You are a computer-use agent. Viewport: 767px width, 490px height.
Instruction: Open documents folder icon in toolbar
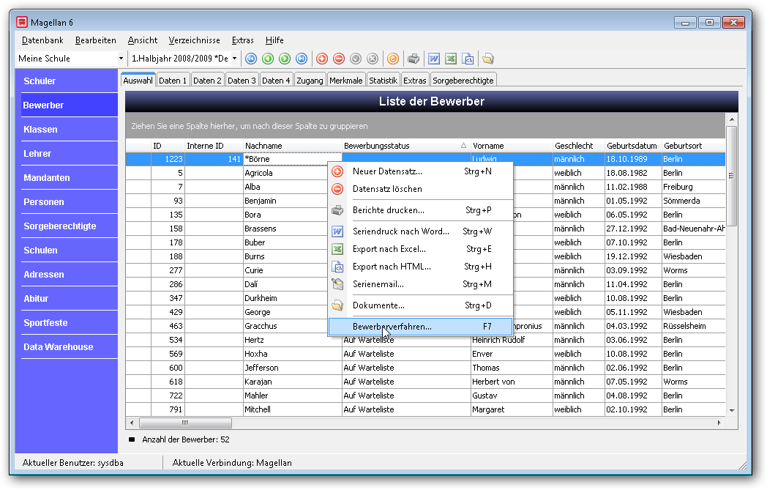click(487, 59)
